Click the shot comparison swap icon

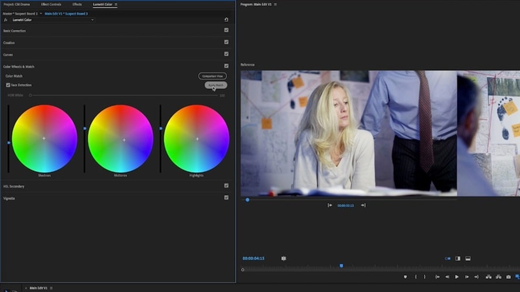[x=284, y=259]
